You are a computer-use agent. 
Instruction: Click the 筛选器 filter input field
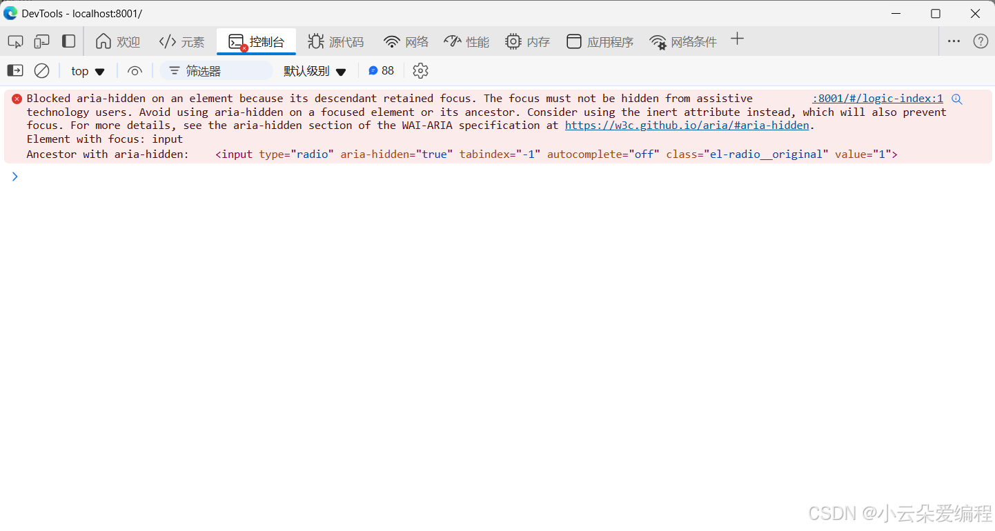[216, 70]
